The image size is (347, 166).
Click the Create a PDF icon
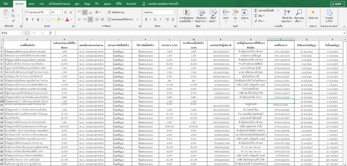click(x=329, y=12)
